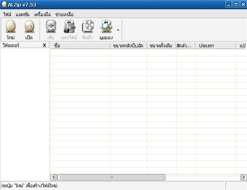Click the View (มุมมอง) toolbar icon

pyautogui.click(x=106, y=26)
